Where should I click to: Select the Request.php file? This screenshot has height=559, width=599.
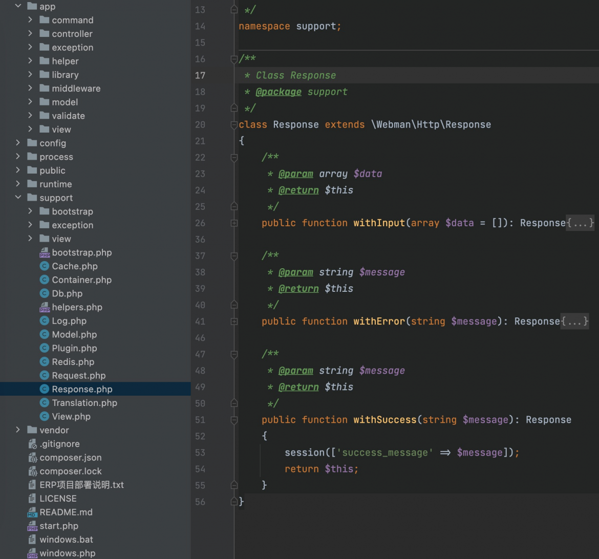click(79, 376)
